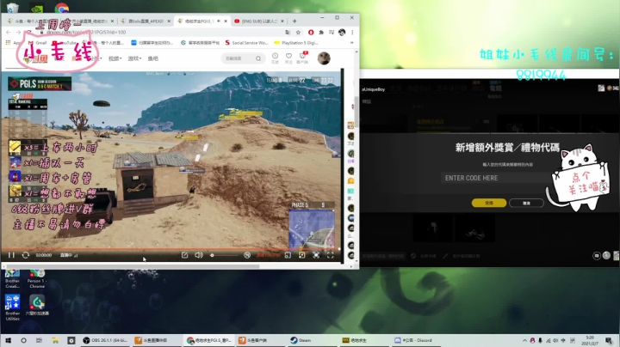Click the horizontal scrollbar of Chrome page

tap(133, 266)
